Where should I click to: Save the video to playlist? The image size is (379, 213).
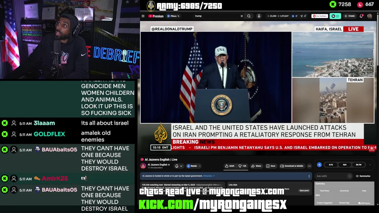tap(271, 166)
